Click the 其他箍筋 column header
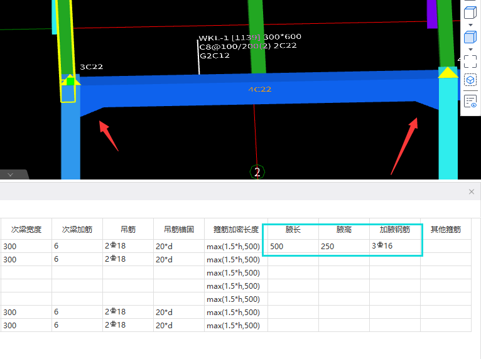 pos(446,229)
